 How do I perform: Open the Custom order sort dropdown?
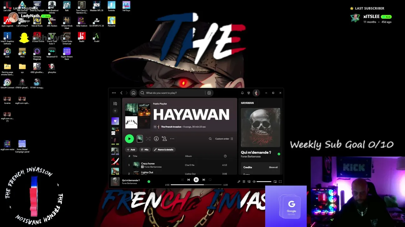[x=224, y=139]
